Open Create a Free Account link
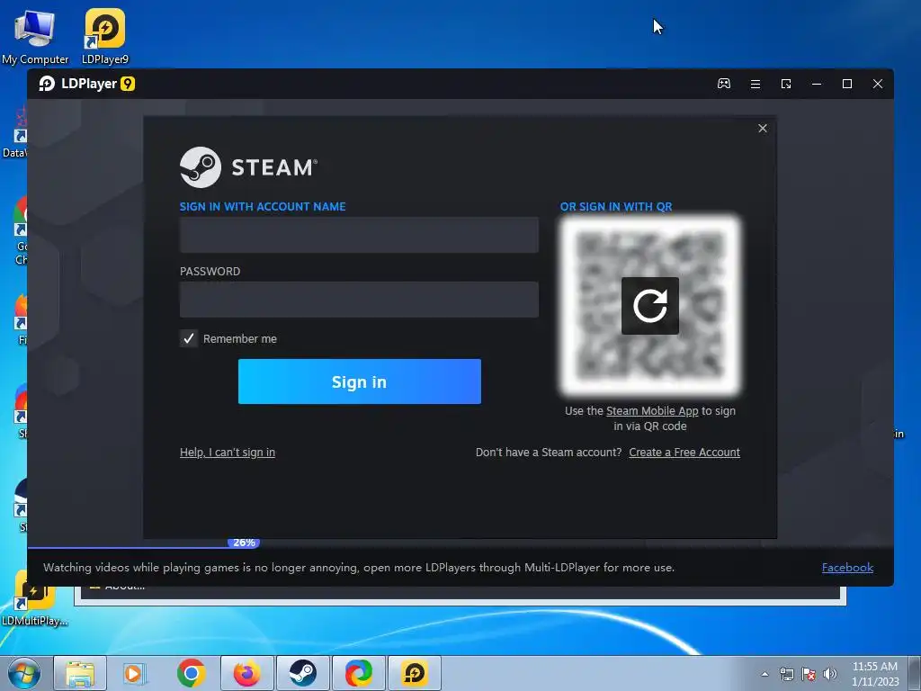921x691 pixels. (684, 453)
